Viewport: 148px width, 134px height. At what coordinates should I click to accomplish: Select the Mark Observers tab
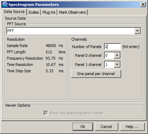[x=72, y=12]
